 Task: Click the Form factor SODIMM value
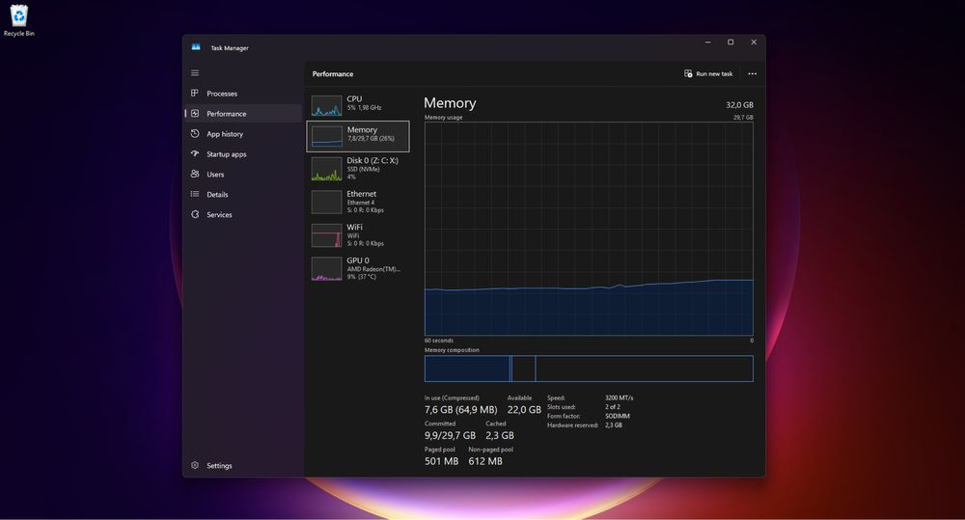pos(618,416)
